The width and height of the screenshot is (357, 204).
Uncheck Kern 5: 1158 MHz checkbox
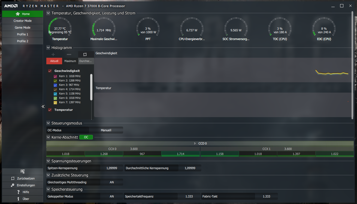click(55, 94)
